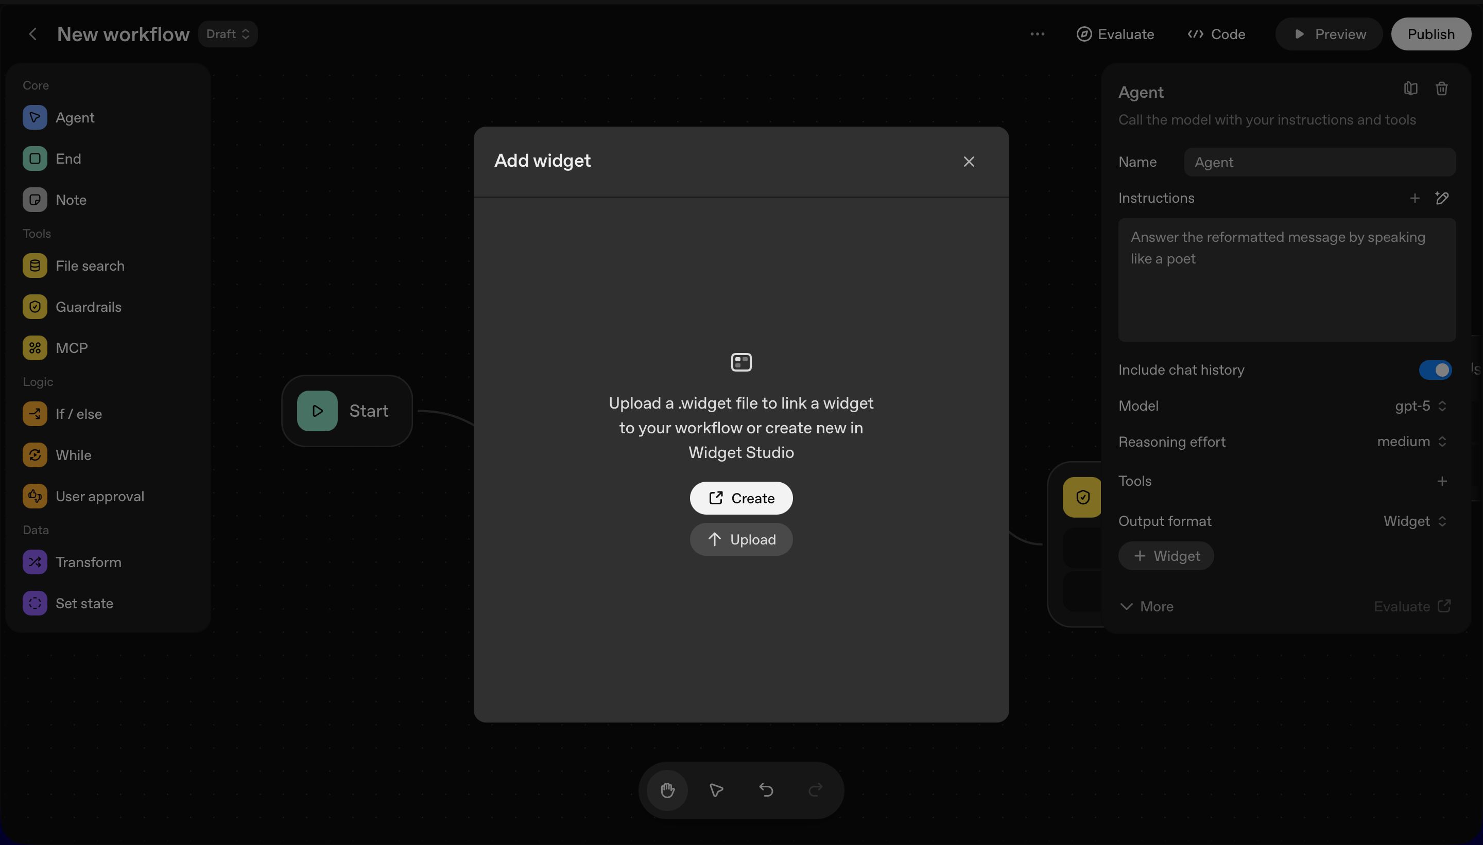This screenshot has height=845, width=1483.
Task: Click the instructions magic edit pencil icon
Action: click(1442, 199)
